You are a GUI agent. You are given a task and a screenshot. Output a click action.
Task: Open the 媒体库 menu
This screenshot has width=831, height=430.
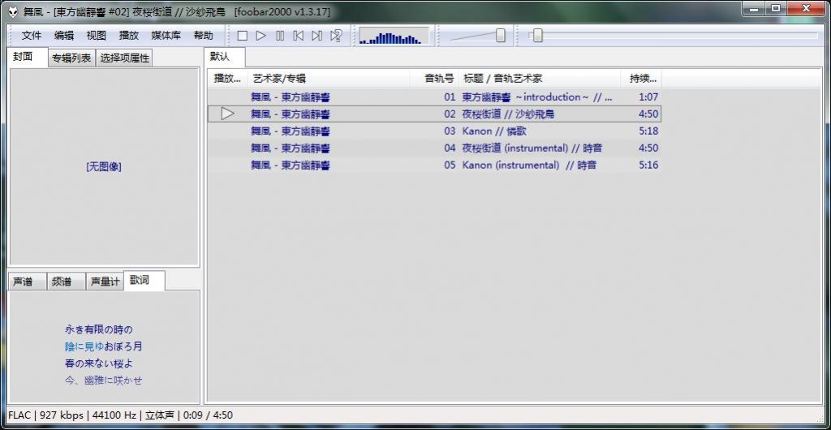166,36
